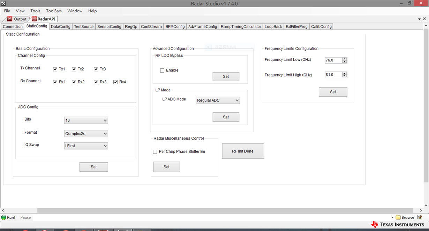Enable Per Chirp Phase Shifter En
Image resolution: width=429 pixels, height=231 pixels.
coord(155,152)
